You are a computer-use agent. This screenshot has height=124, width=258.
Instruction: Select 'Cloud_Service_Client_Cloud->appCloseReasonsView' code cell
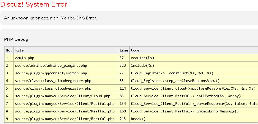point(194,88)
